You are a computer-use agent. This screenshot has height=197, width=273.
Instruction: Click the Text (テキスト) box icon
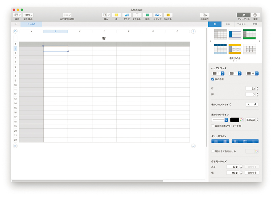(137, 15)
